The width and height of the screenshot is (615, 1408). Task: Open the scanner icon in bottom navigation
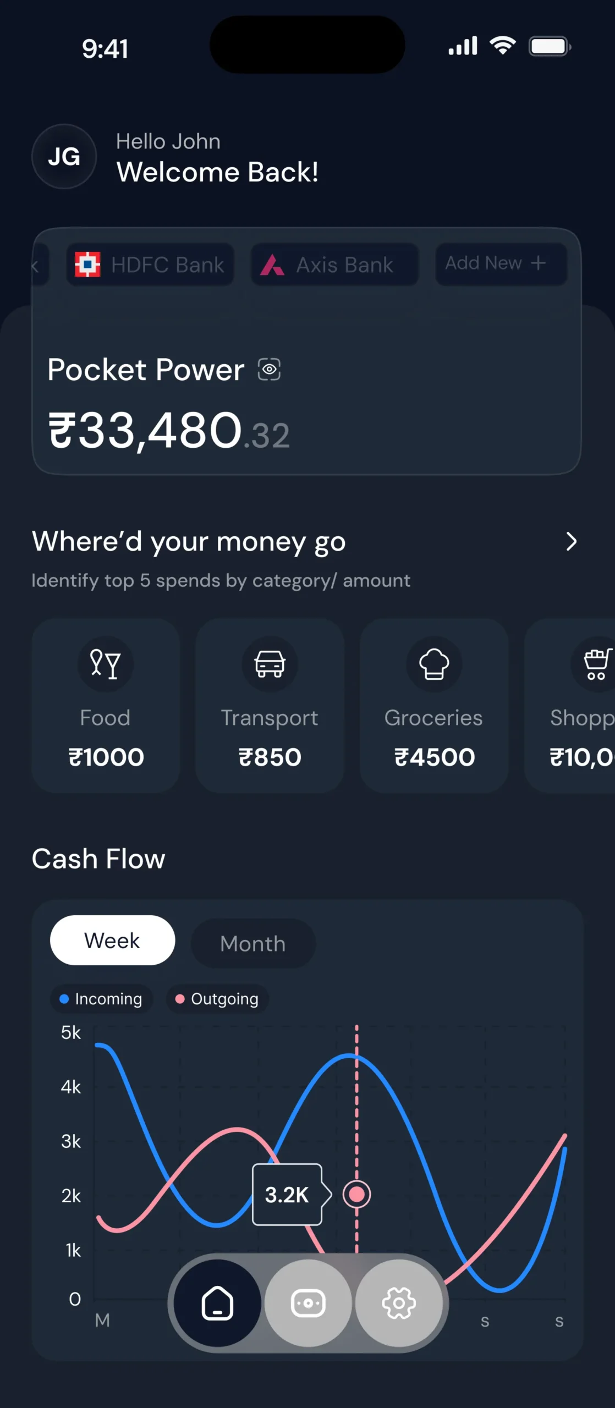pyautogui.click(x=307, y=1302)
